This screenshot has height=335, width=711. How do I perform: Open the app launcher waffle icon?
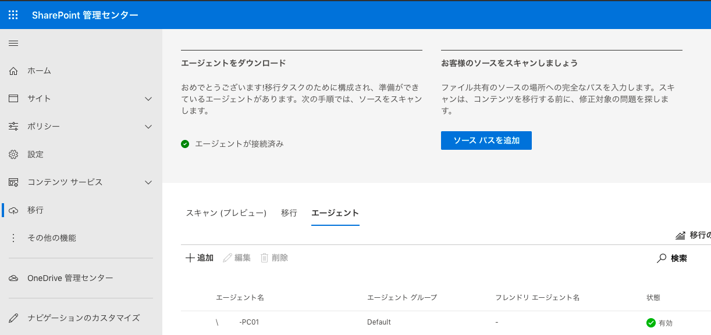(13, 15)
